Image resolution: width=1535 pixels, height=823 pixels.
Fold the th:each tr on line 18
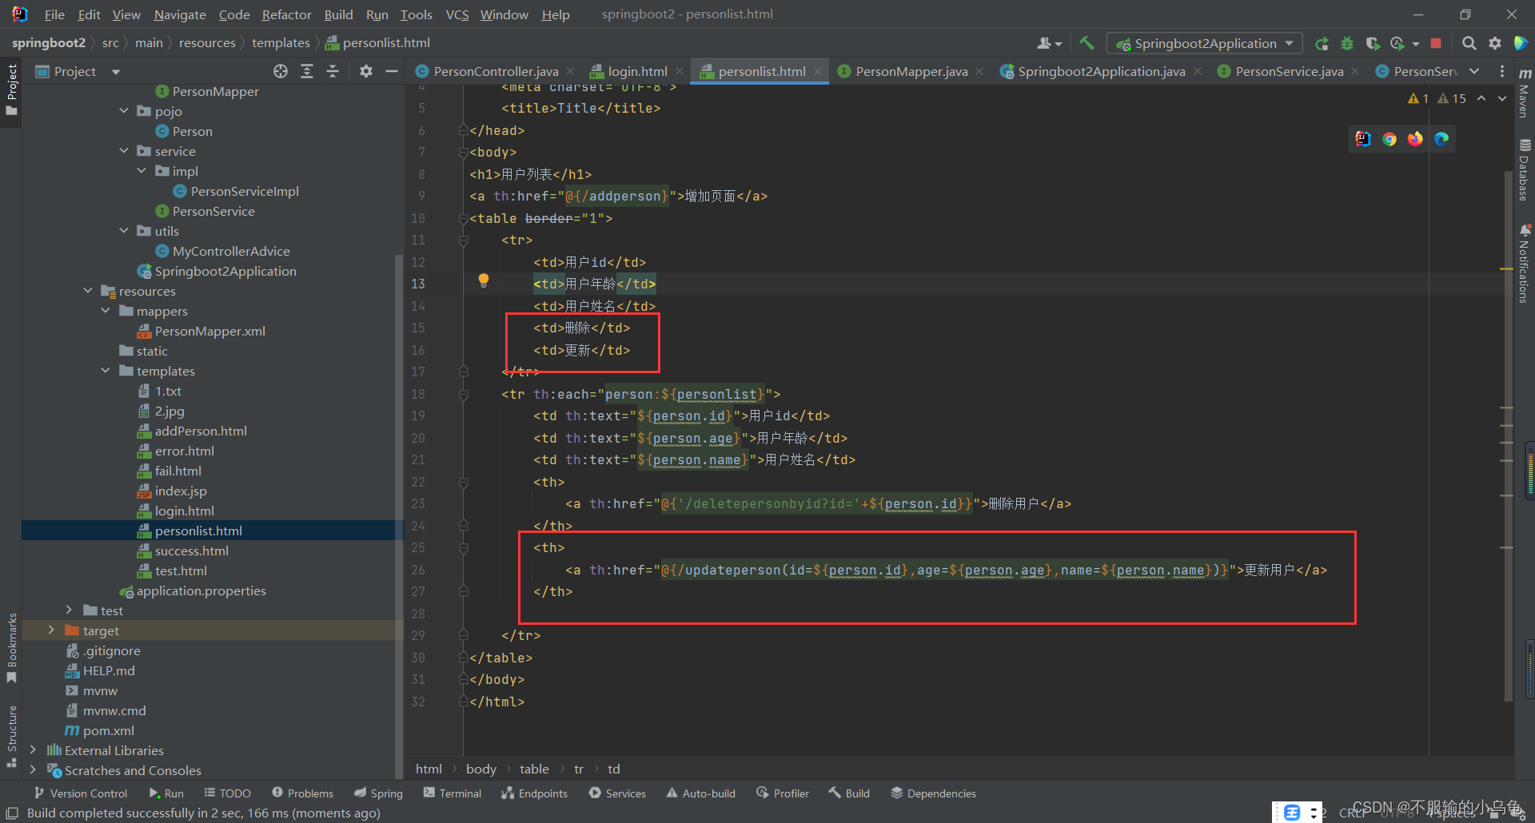(x=463, y=394)
